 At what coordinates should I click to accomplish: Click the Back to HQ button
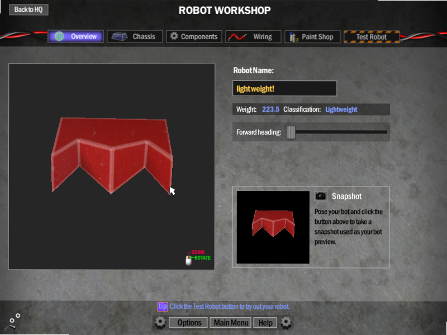28,9
